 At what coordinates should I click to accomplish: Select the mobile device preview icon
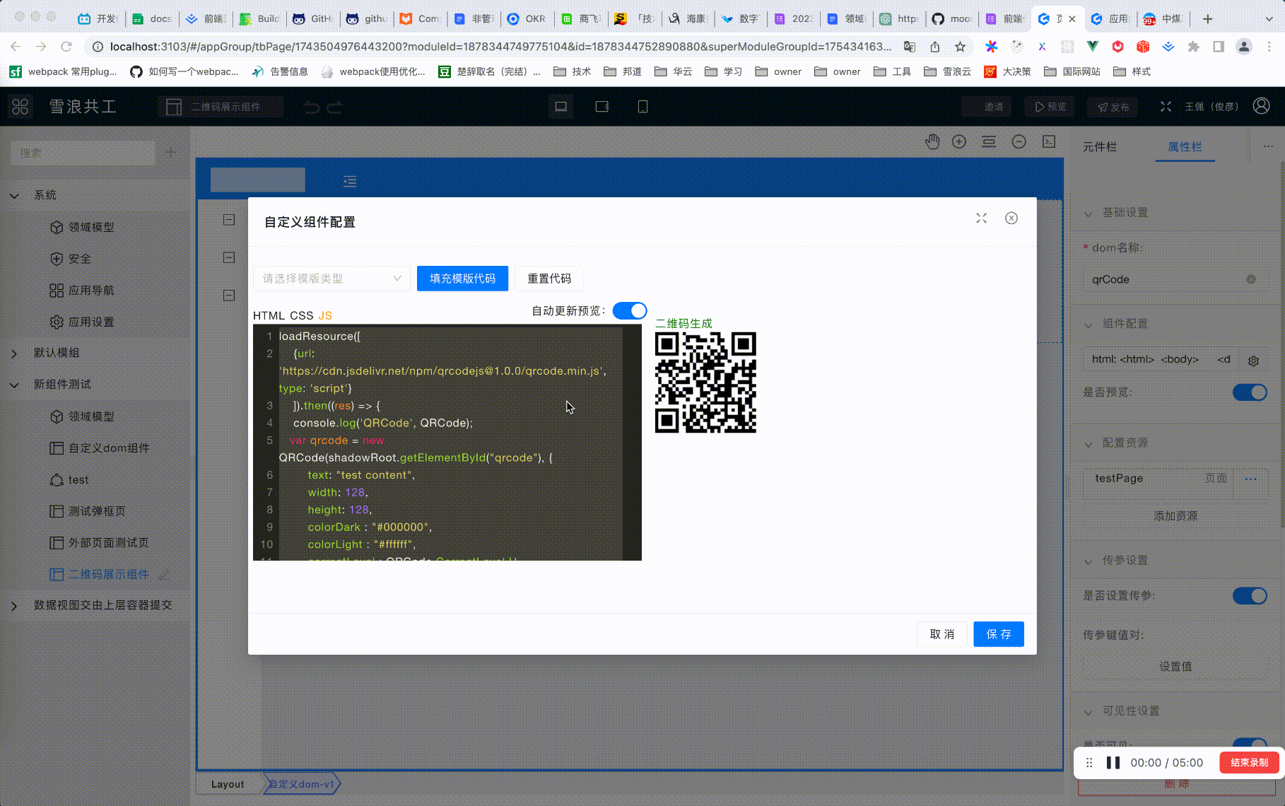pos(642,107)
